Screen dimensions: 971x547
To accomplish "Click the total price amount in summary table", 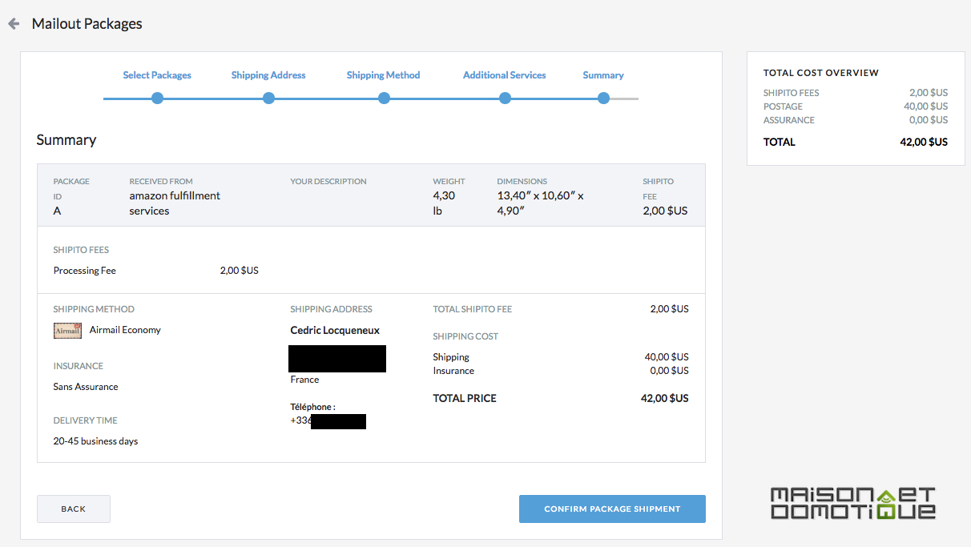I will (x=665, y=398).
